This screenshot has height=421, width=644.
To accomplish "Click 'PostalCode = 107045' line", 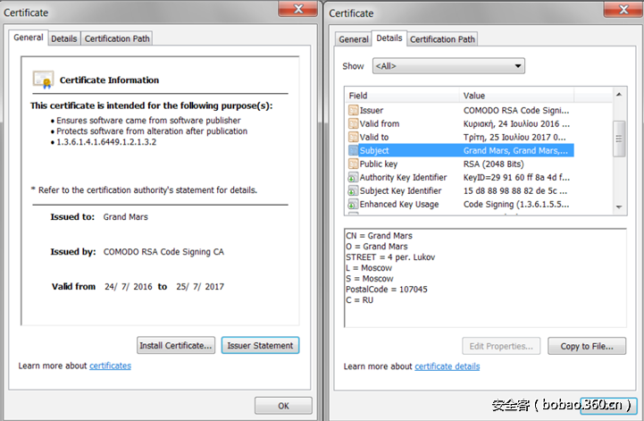I will [x=387, y=289].
